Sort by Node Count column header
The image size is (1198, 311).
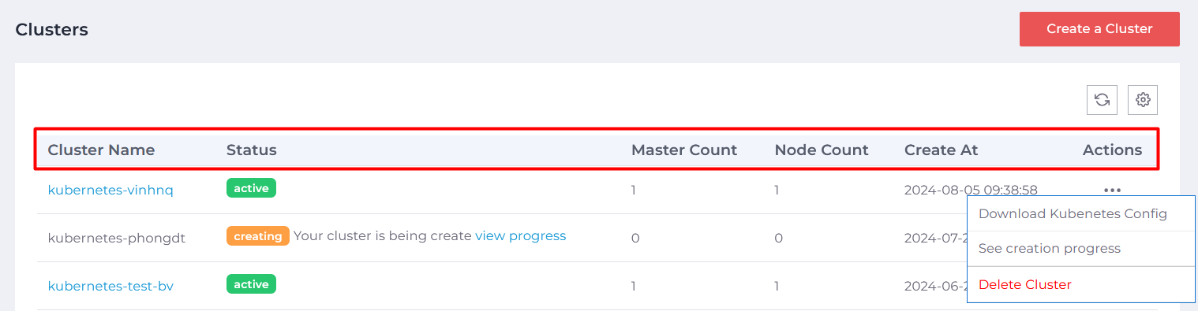coord(822,150)
